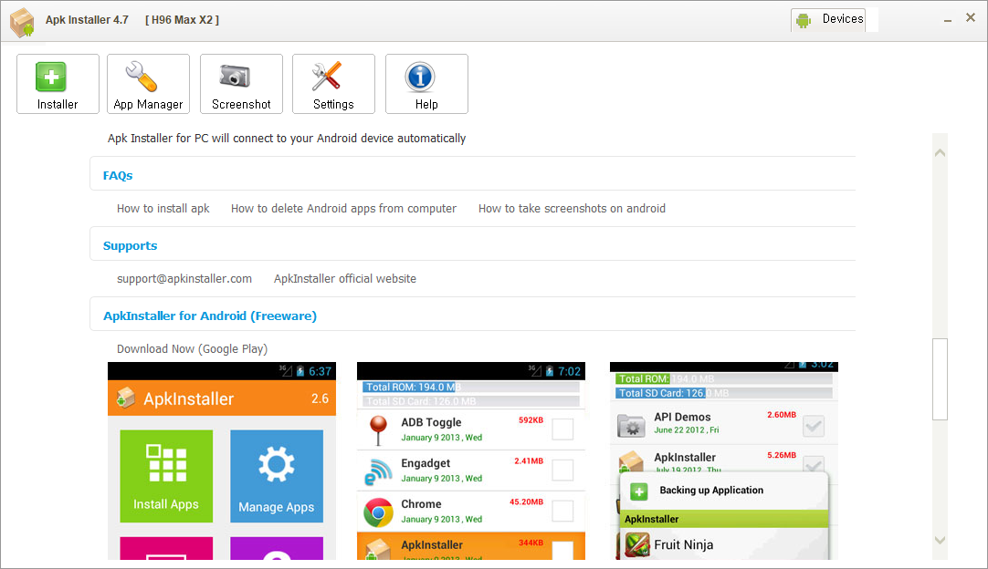Click the API Demos folder icon
This screenshot has width=988, height=569.
[x=631, y=426]
